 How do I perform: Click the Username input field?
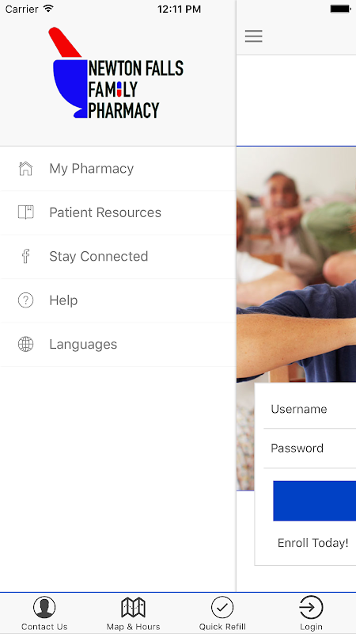pos(309,409)
